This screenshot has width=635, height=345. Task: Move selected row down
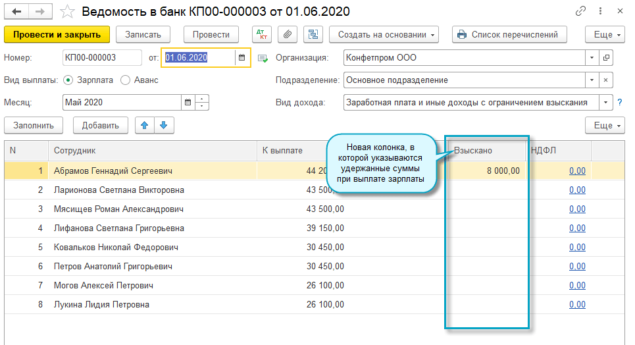(x=163, y=125)
